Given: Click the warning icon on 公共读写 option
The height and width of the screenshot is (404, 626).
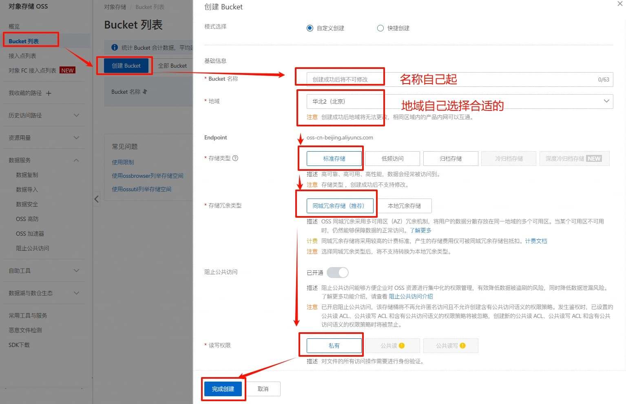Looking at the screenshot, I should point(462,346).
